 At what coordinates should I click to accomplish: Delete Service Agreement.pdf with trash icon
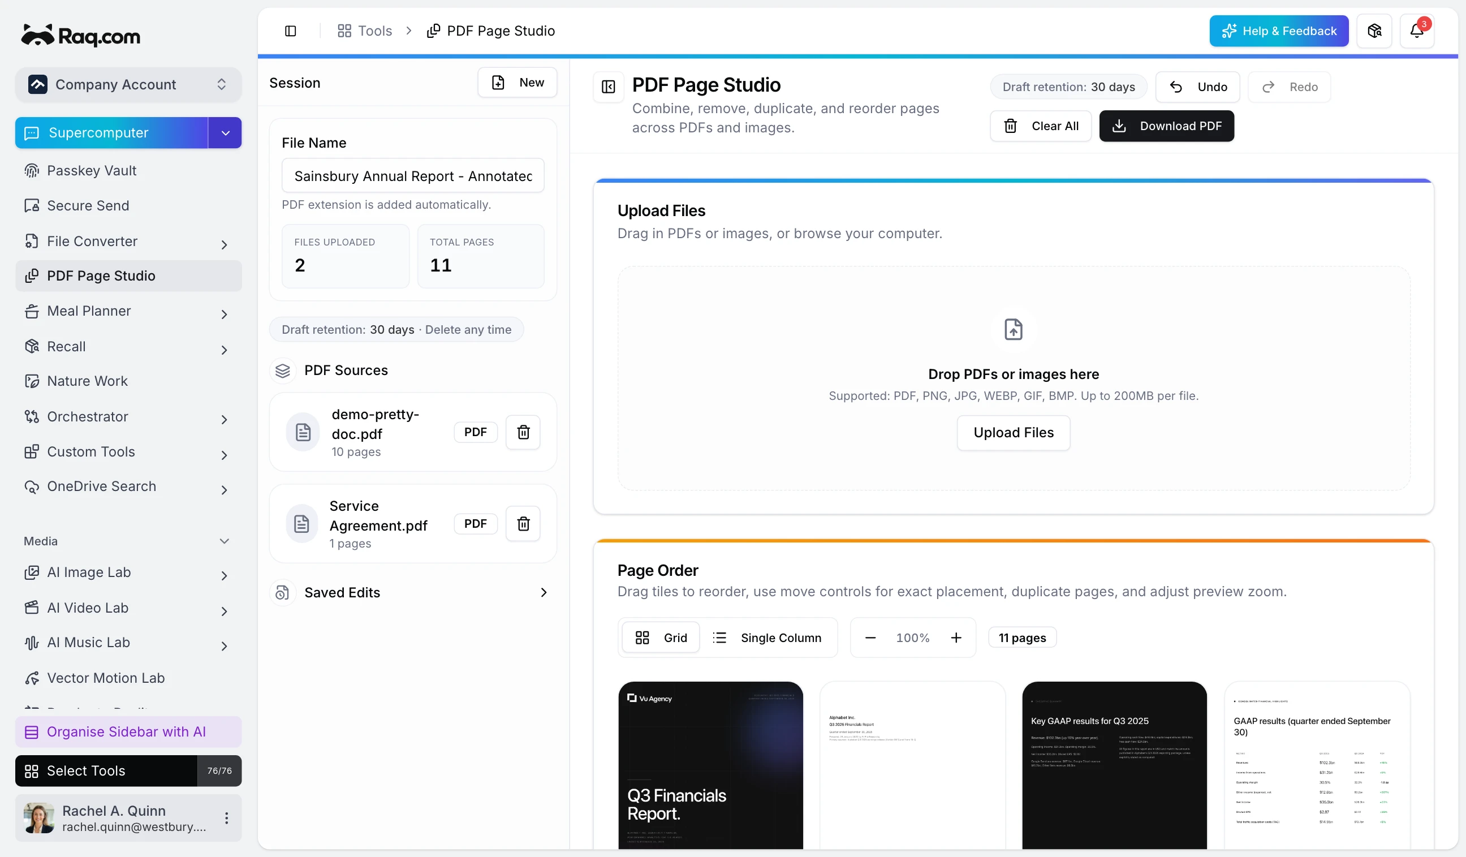523,524
